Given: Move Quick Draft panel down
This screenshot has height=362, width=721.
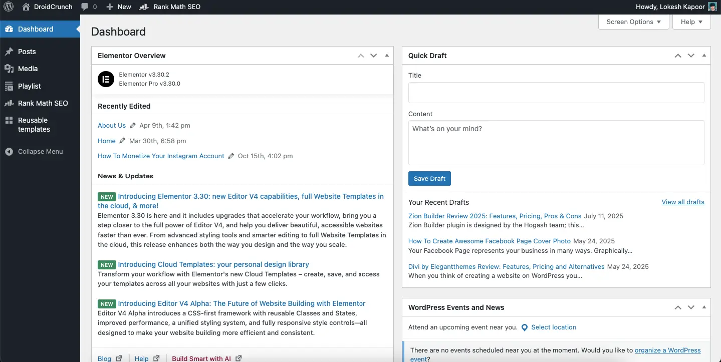Looking at the screenshot, I should (x=691, y=56).
